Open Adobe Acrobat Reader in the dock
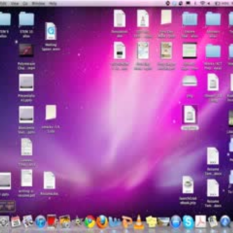 coord(200,222)
